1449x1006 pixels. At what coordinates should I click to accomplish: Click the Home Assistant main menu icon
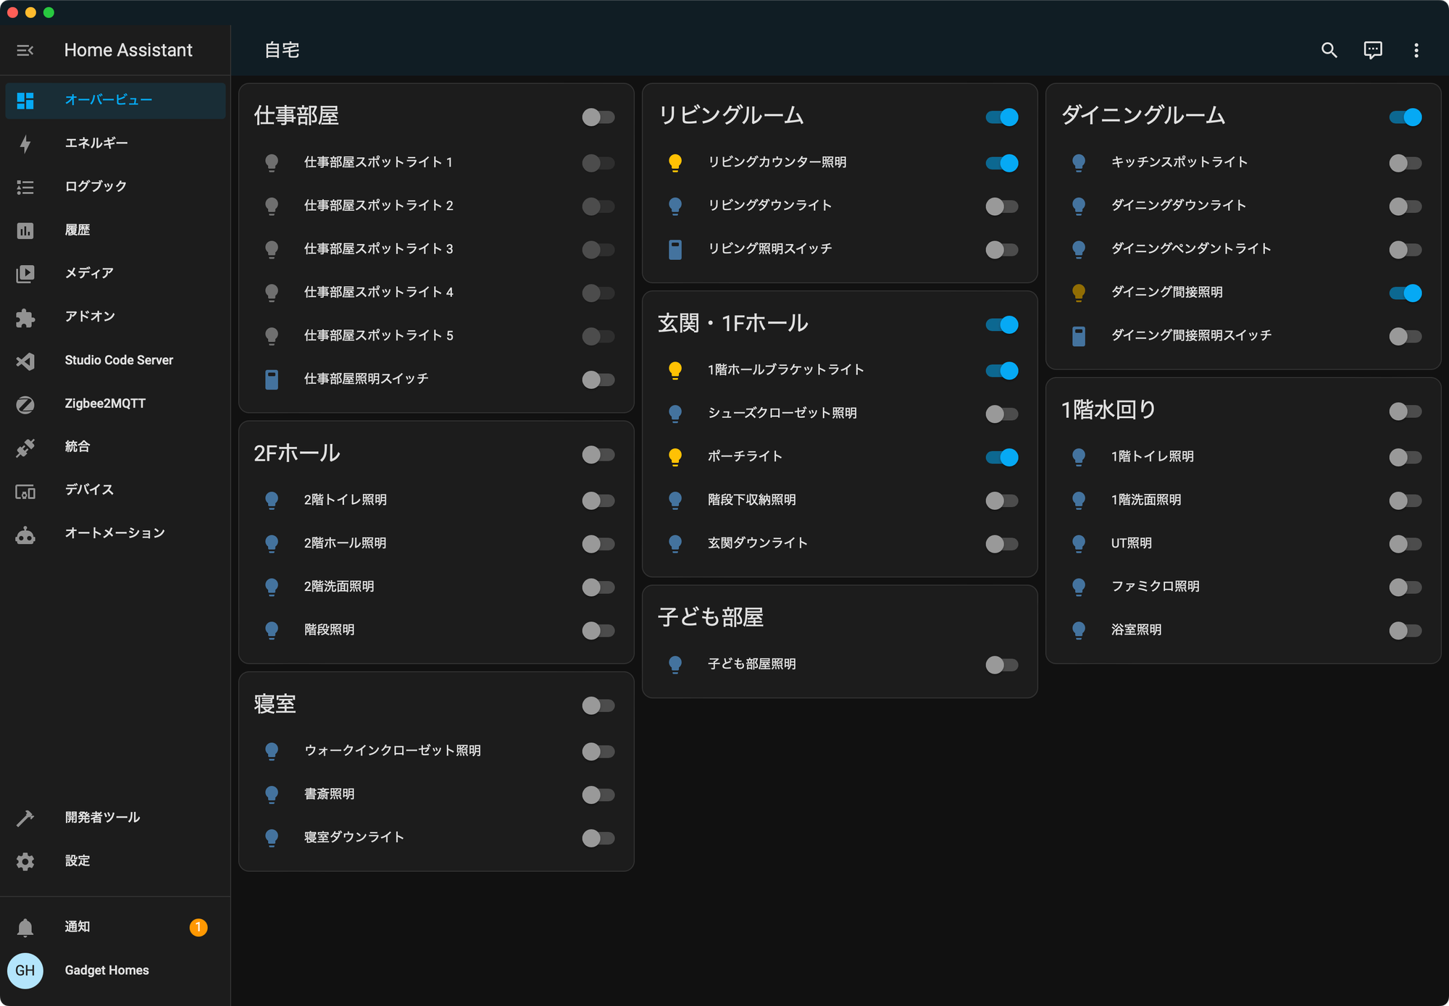(25, 49)
